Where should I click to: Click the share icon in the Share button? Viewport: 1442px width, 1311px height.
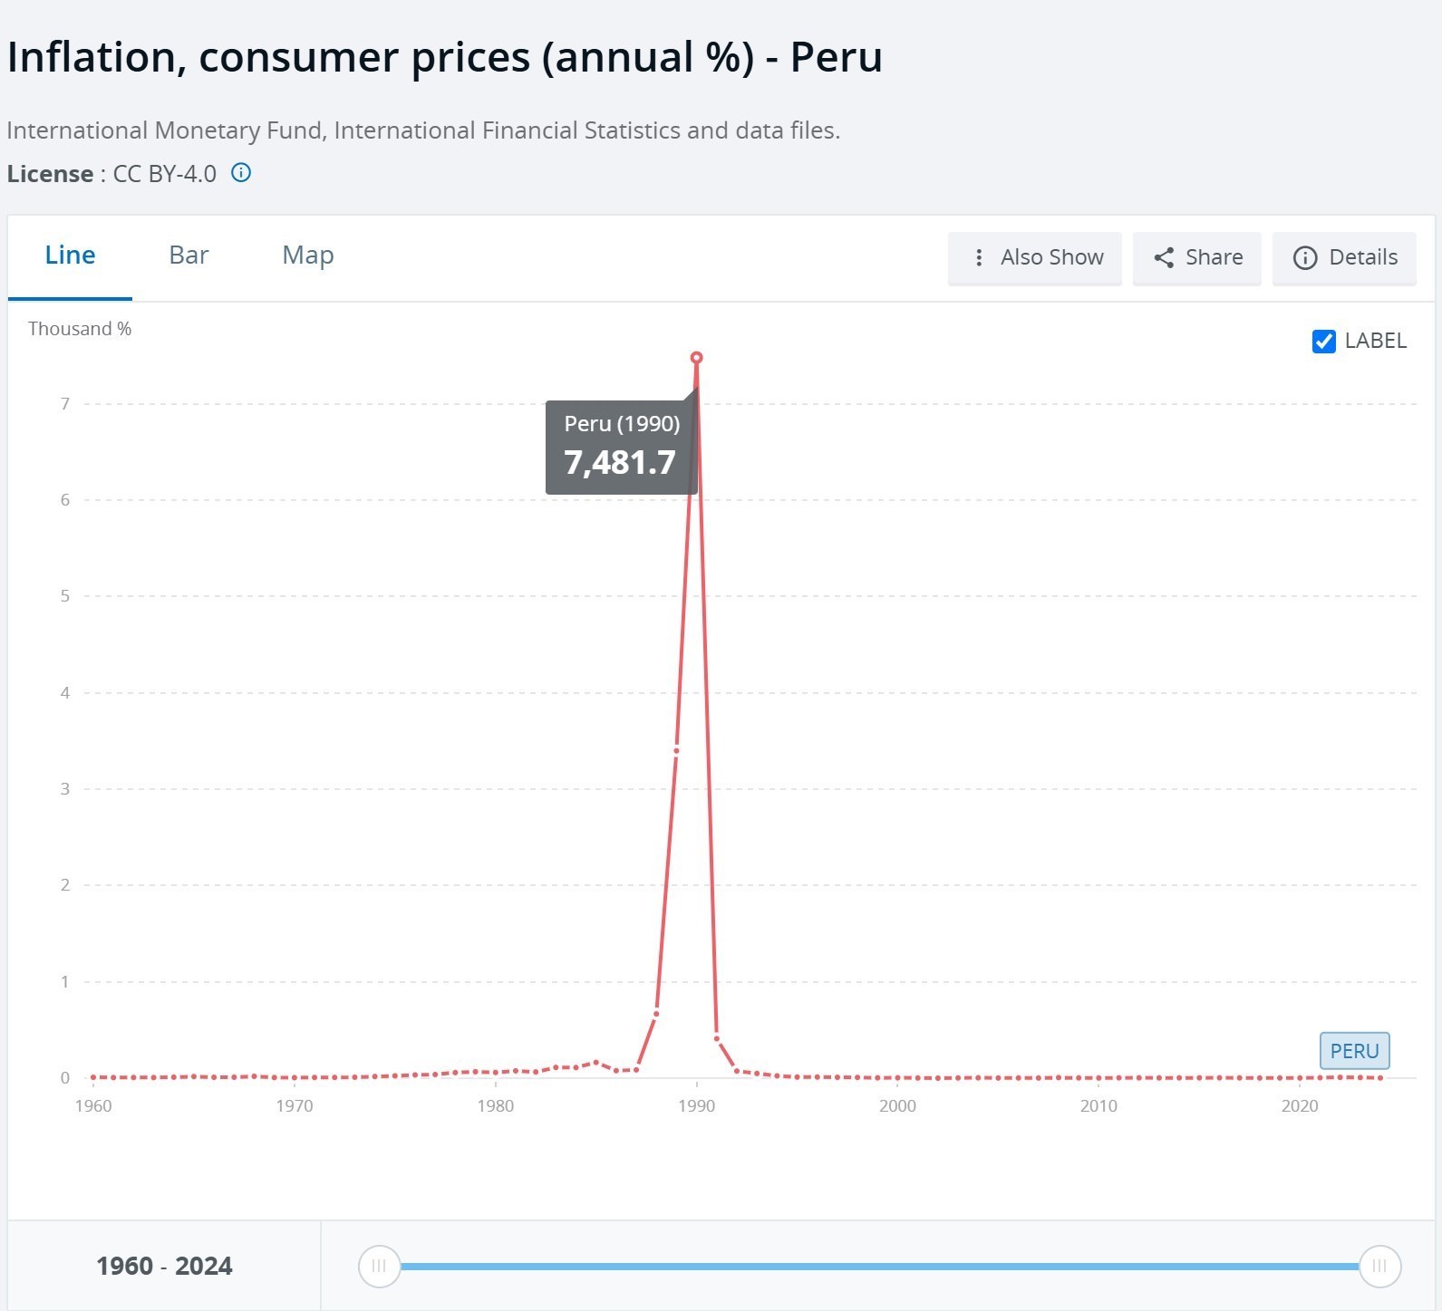pos(1164,258)
